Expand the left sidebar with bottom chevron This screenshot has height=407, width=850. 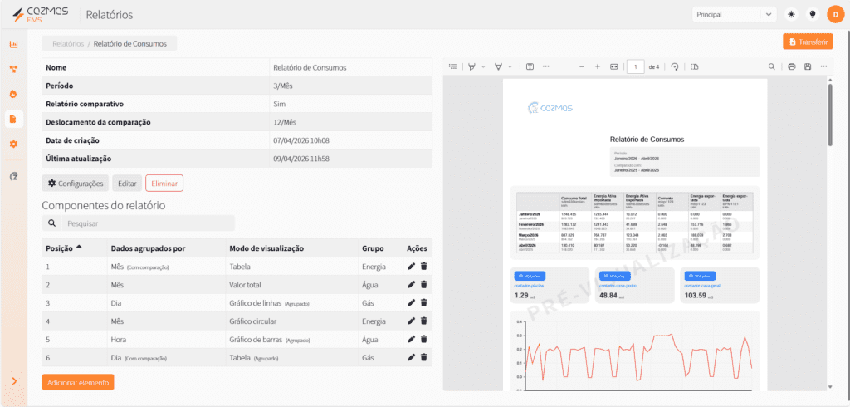pos(13,381)
